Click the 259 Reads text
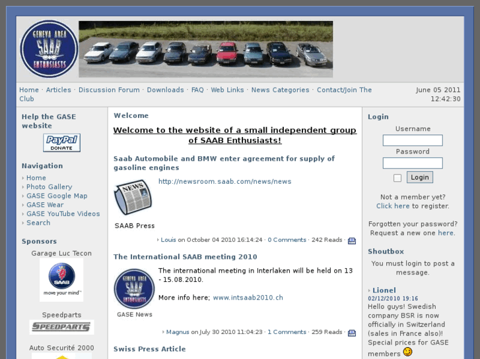This screenshot has height=359, width=480. 327,332
